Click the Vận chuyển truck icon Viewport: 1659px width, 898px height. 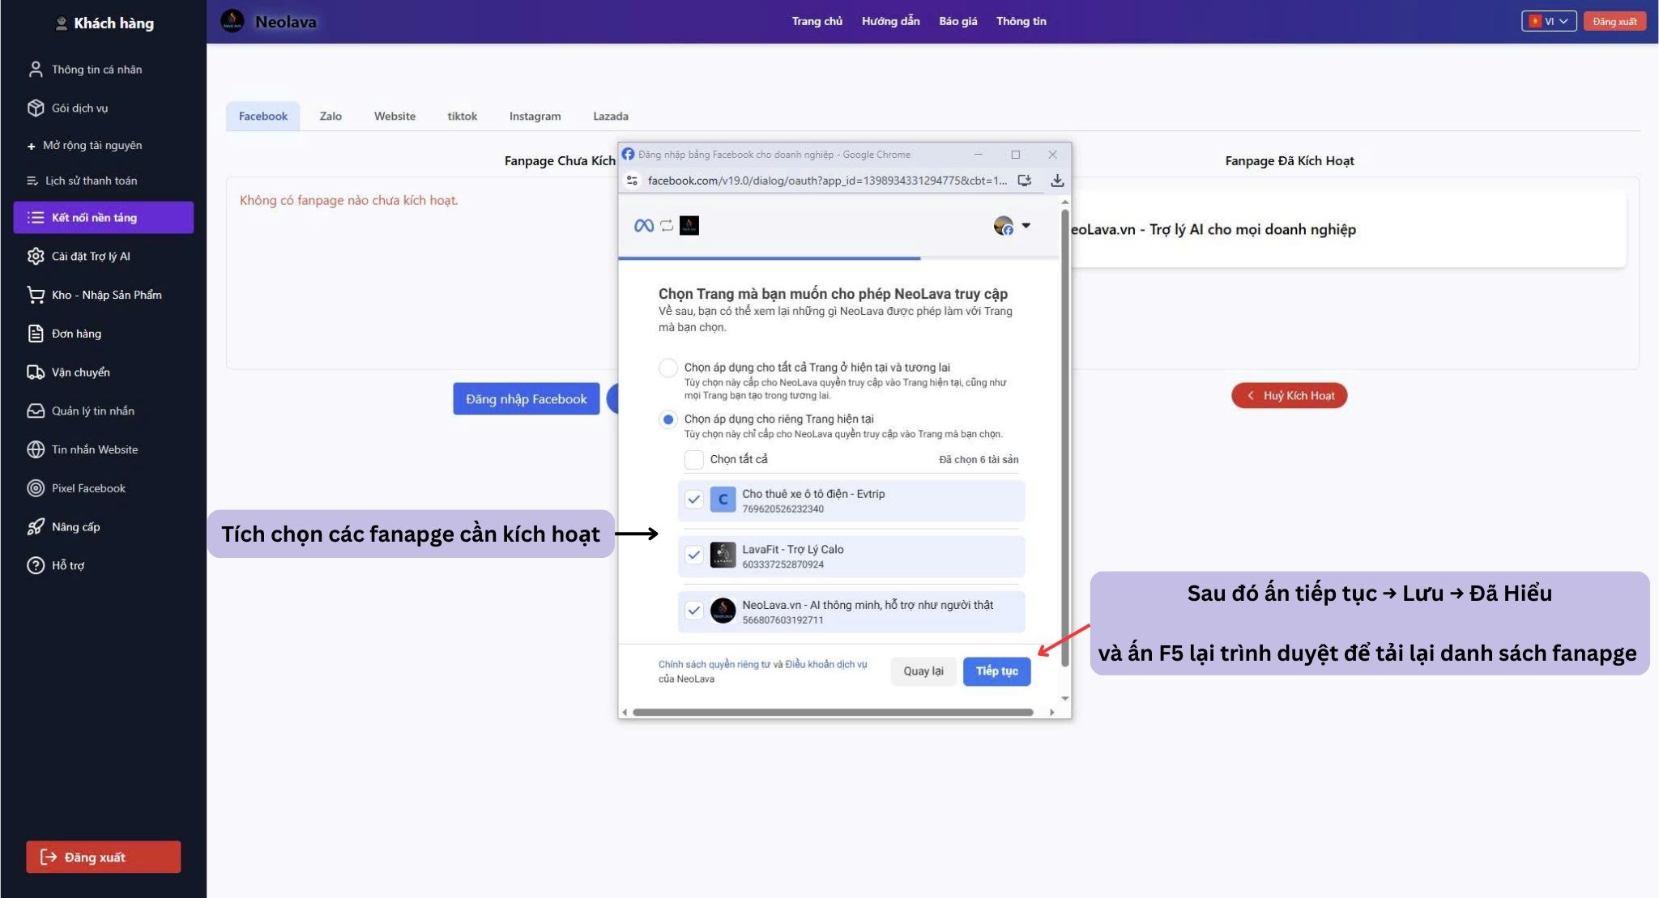[x=36, y=372]
